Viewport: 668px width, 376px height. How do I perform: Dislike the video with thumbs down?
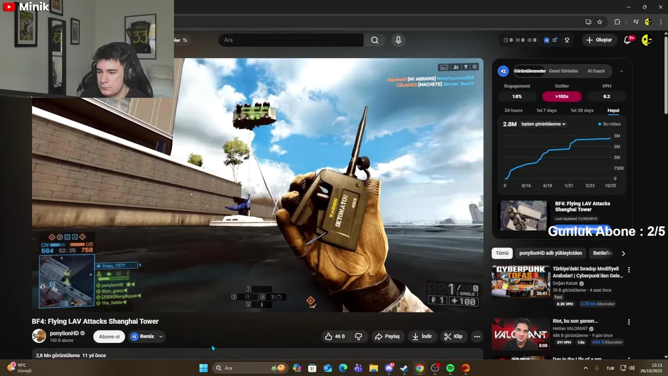tap(359, 336)
